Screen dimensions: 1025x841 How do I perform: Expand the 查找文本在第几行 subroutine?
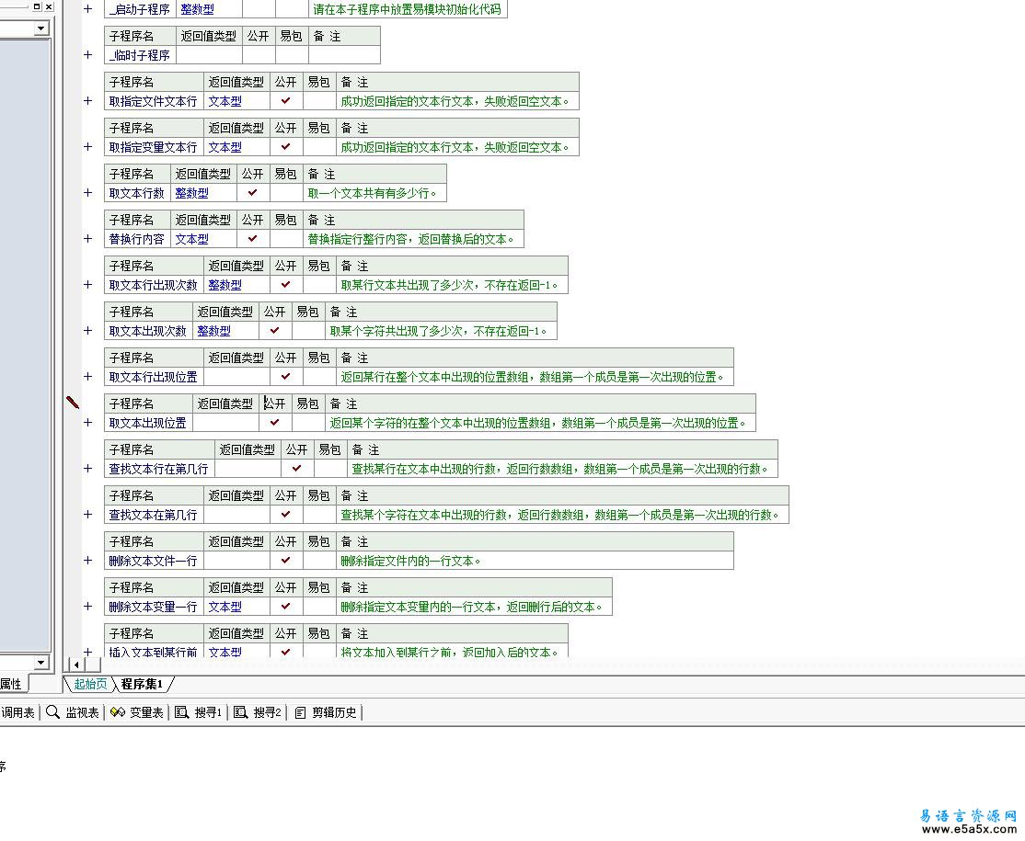(87, 515)
